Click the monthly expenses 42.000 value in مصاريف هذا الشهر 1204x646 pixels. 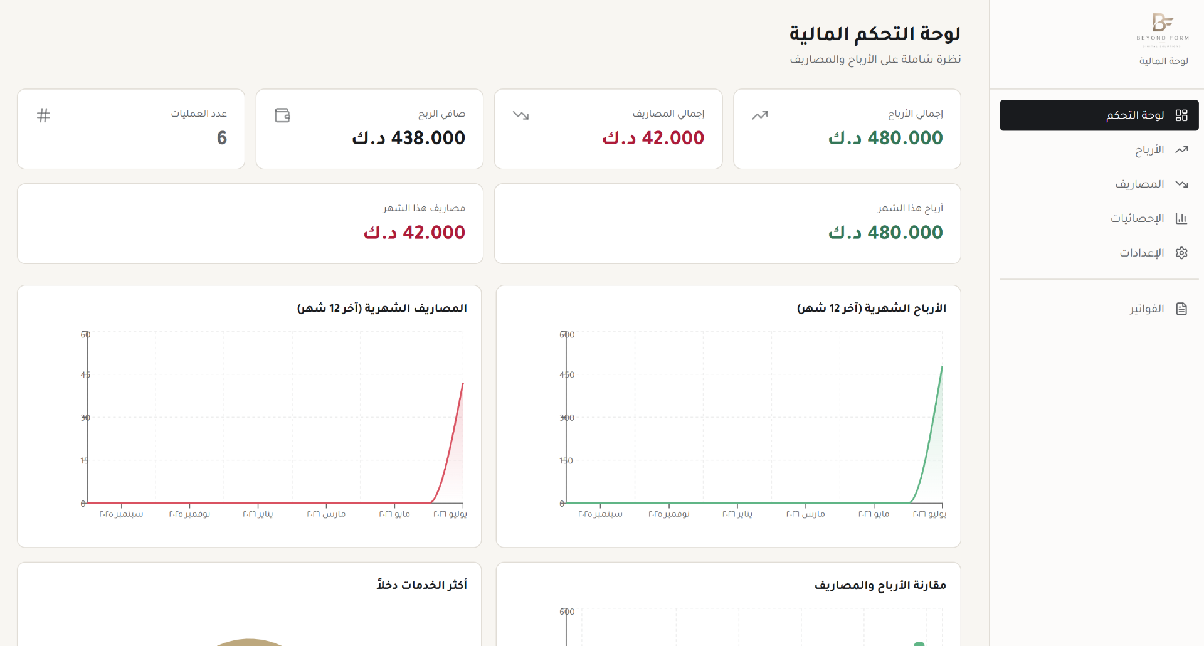(415, 233)
